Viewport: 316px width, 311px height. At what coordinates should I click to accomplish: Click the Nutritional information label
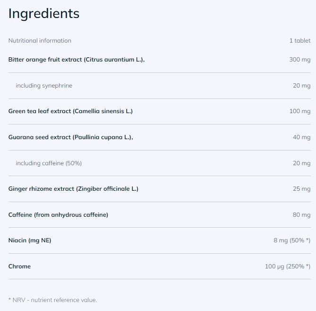(40, 41)
